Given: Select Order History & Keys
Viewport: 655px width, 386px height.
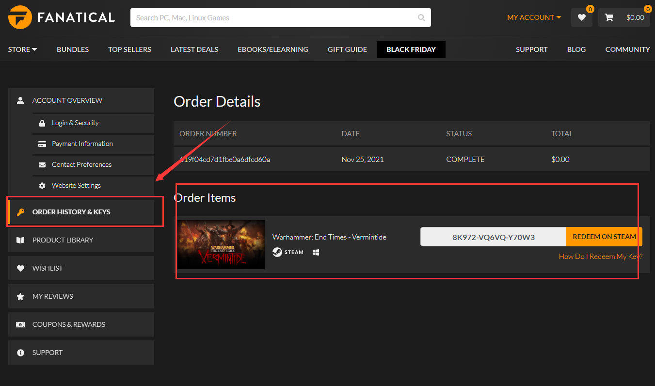Looking at the screenshot, I should tap(81, 212).
